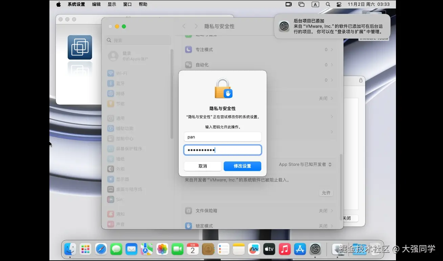Screen dimensions: 443x261
Task: Click the 取消 button
Action: click(203, 166)
